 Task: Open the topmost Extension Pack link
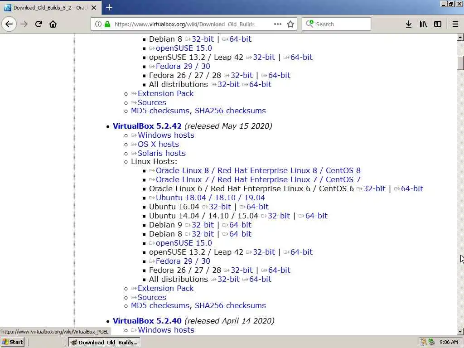(x=165, y=93)
